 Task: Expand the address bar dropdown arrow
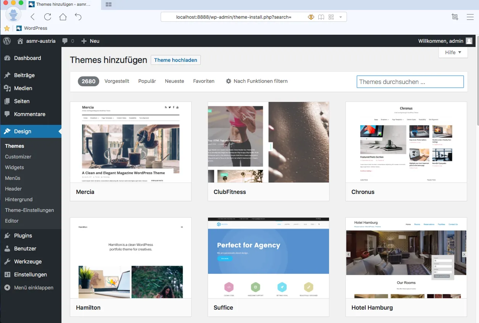tap(340, 17)
